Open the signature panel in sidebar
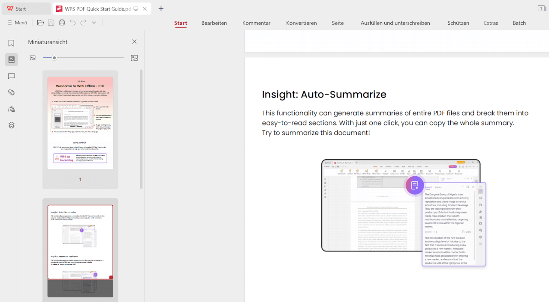The width and height of the screenshot is (549, 302). 12,109
